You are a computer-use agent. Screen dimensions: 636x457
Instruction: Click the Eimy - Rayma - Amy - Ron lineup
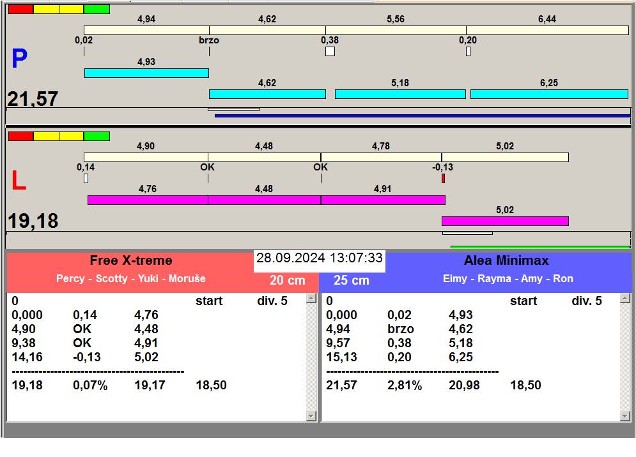pyautogui.click(x=508, y=278)
